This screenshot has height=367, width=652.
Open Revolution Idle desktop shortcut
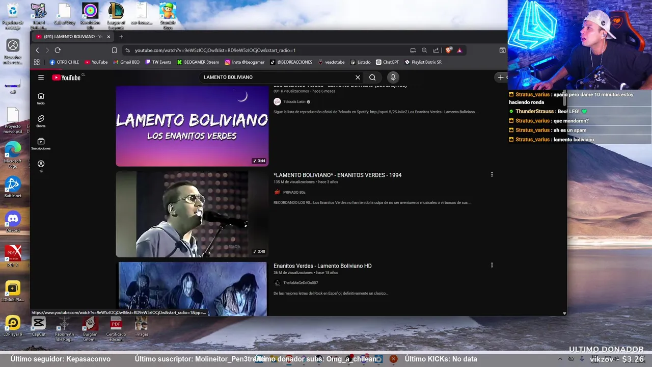(90, 16)
